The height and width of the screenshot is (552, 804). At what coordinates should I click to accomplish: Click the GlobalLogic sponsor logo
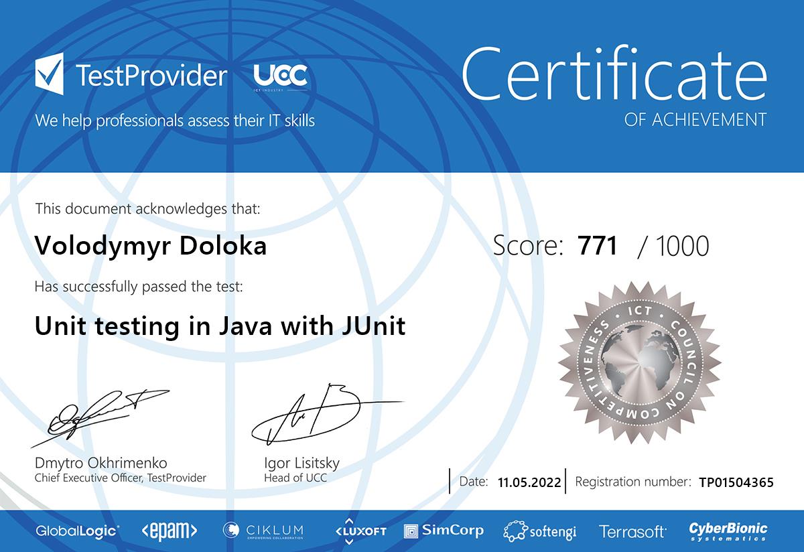click(78, 531)
